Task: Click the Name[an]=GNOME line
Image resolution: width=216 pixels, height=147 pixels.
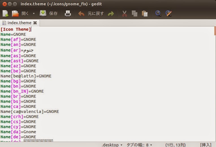Action: (x=18, y=44)
